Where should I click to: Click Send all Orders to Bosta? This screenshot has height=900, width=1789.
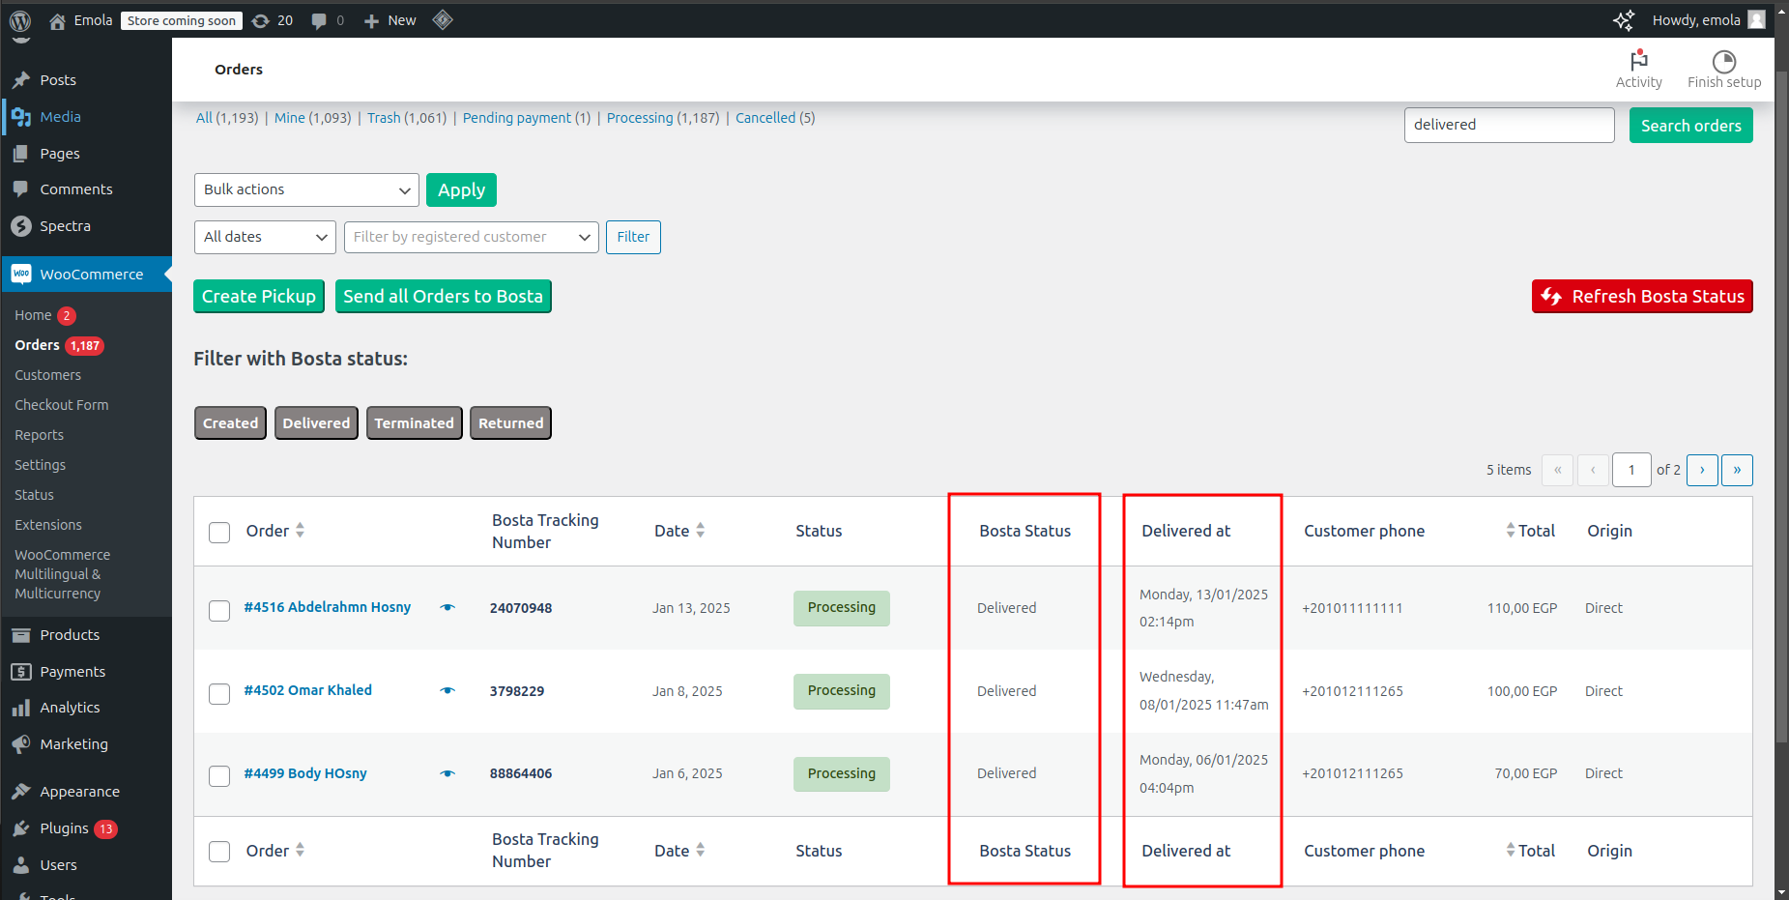[444, 297]
